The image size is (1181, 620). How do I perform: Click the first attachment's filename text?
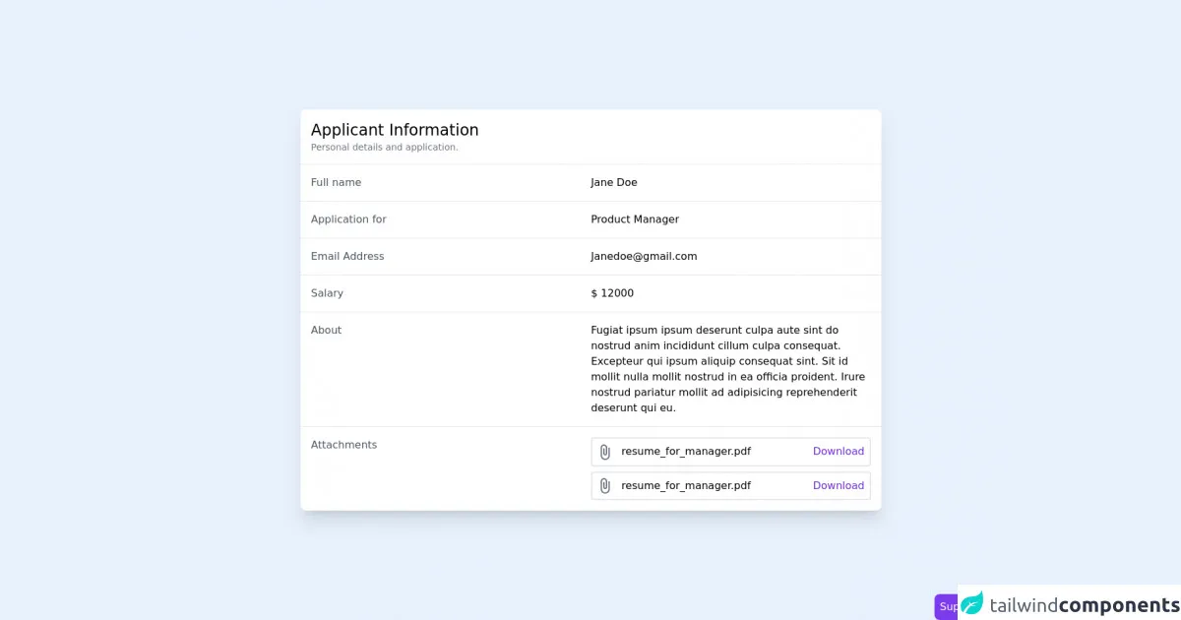(x=686, y=452)
